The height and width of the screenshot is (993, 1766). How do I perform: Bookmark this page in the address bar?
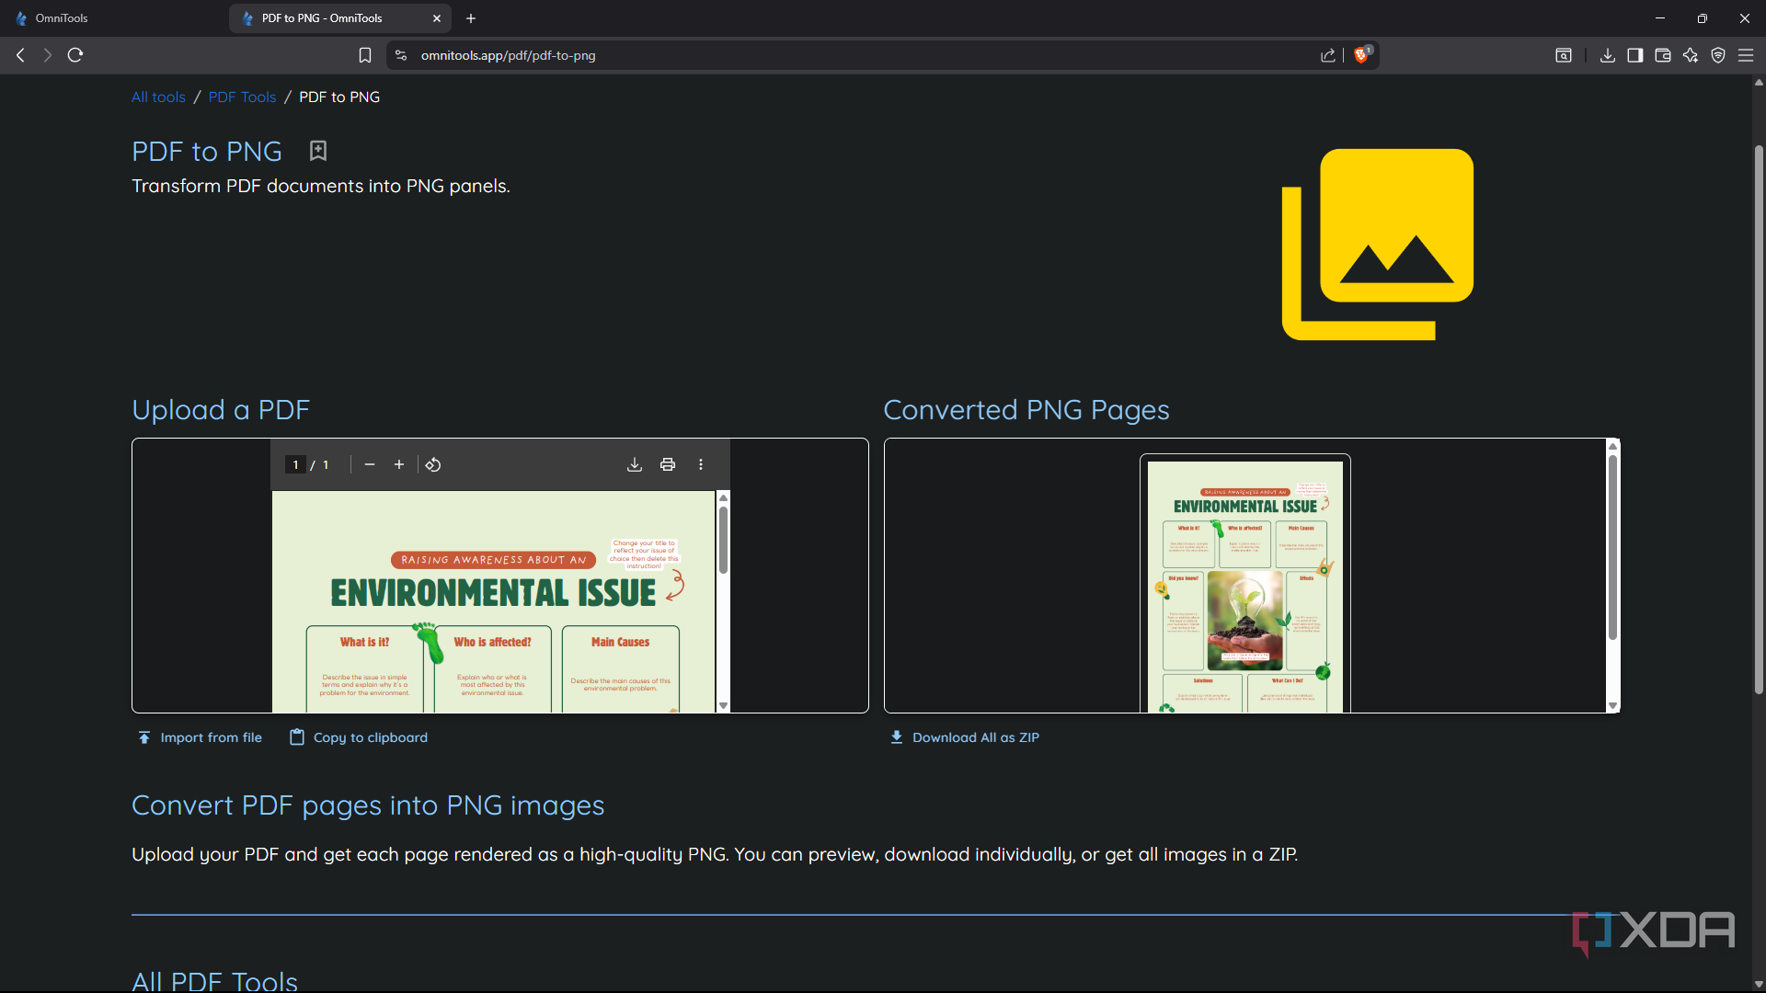pyautogui.click(x=365, y=55)
